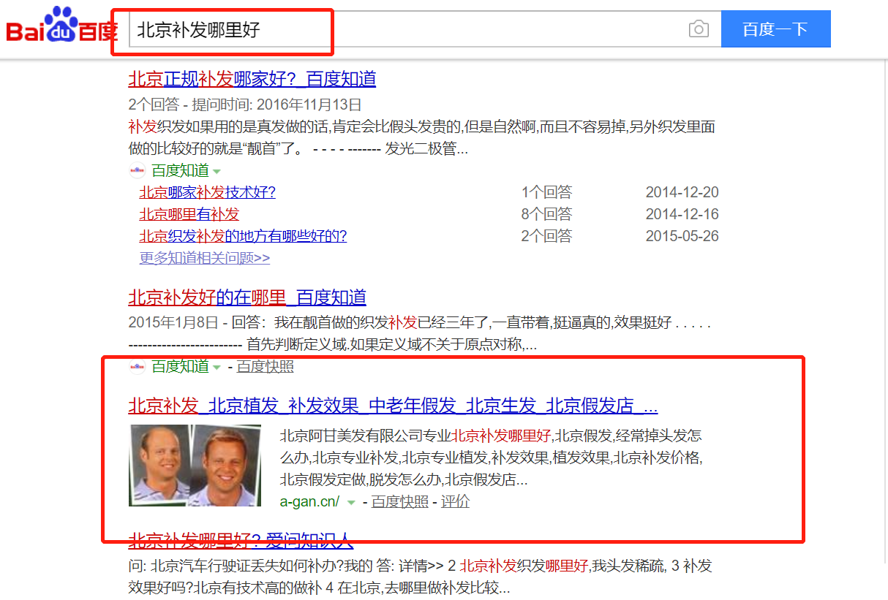888x600 pixels.
Task: Click 评价 link for a-gan.cn
Action: 455,501
